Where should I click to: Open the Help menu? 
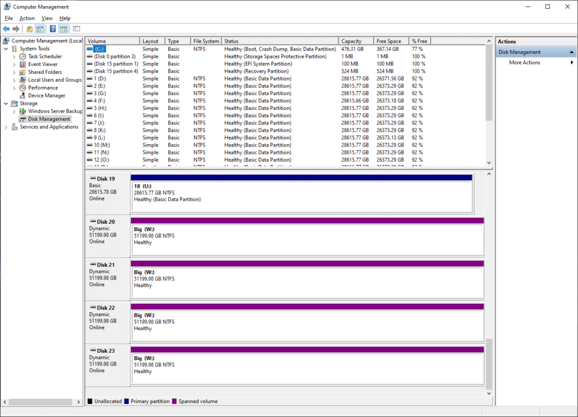coord(65,18)
